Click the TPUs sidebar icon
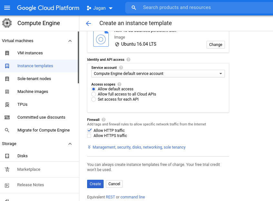The image size is (273, 201). click(x=7, y=104)
